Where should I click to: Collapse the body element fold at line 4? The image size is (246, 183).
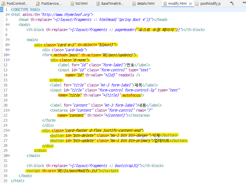pyautogui.click(x=9, y=25)
